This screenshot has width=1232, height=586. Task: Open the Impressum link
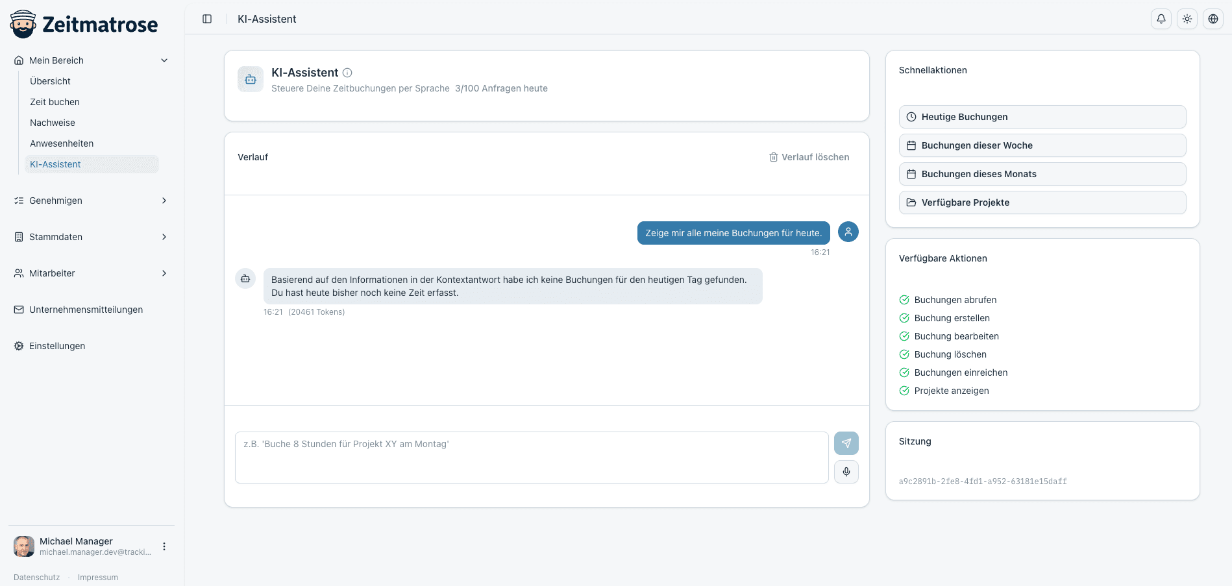[x=98, y=578]
